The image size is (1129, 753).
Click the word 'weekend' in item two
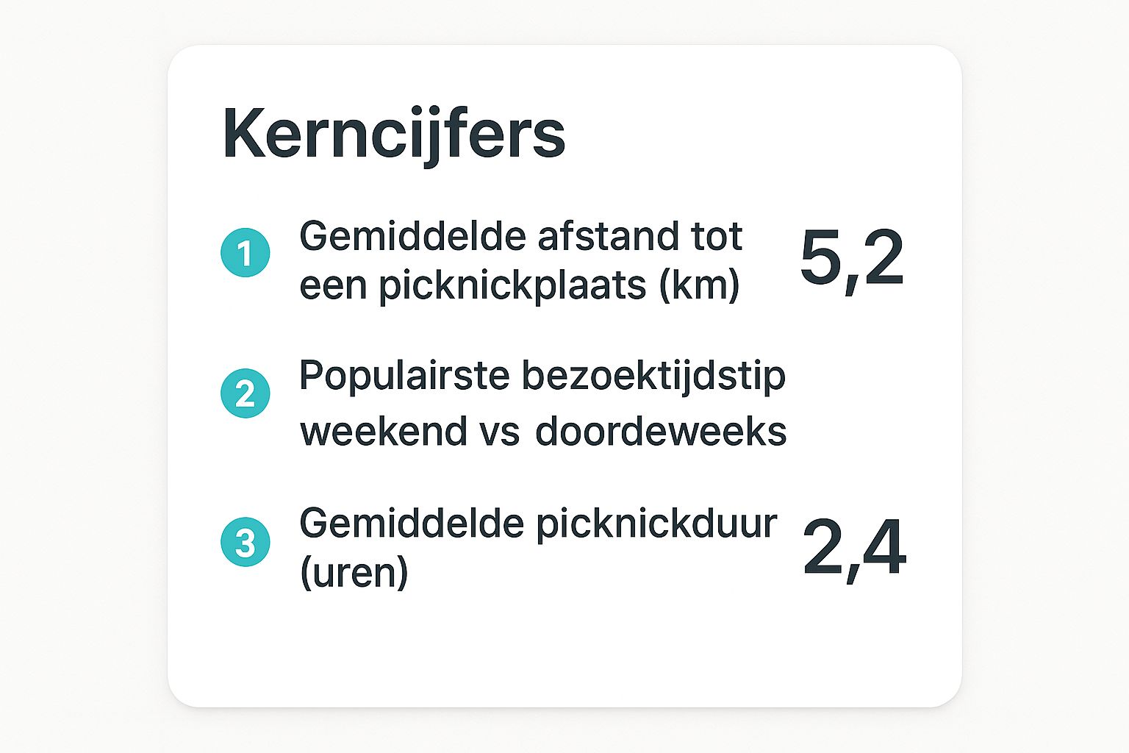tap(384, 431)
